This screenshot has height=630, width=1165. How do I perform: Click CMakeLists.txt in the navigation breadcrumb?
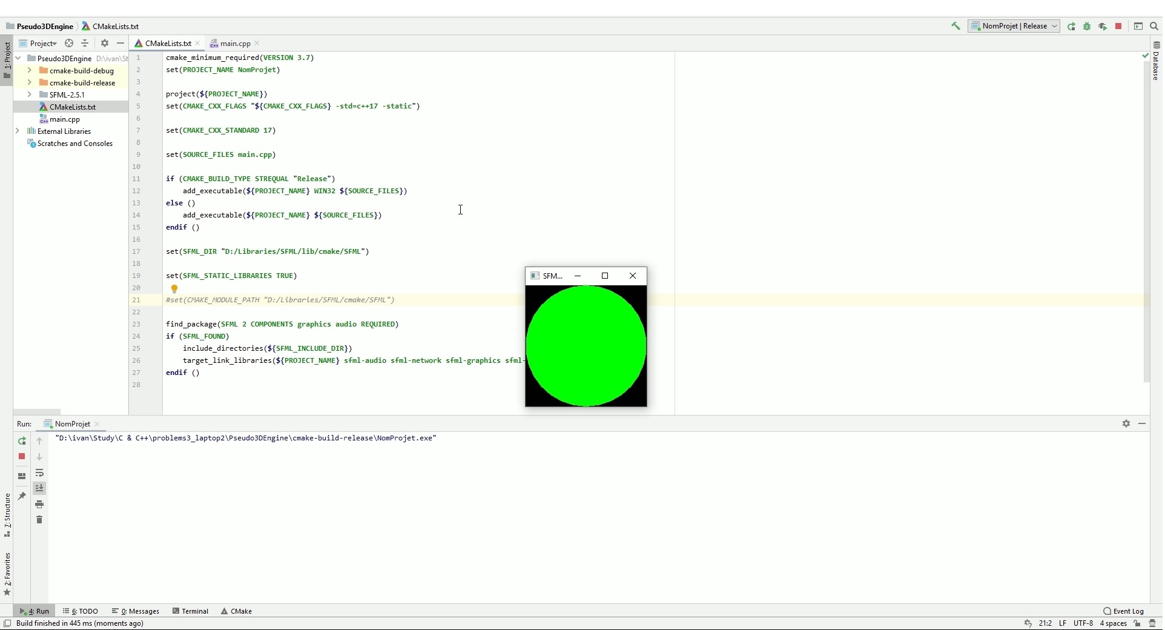click(x=111, y=26)
